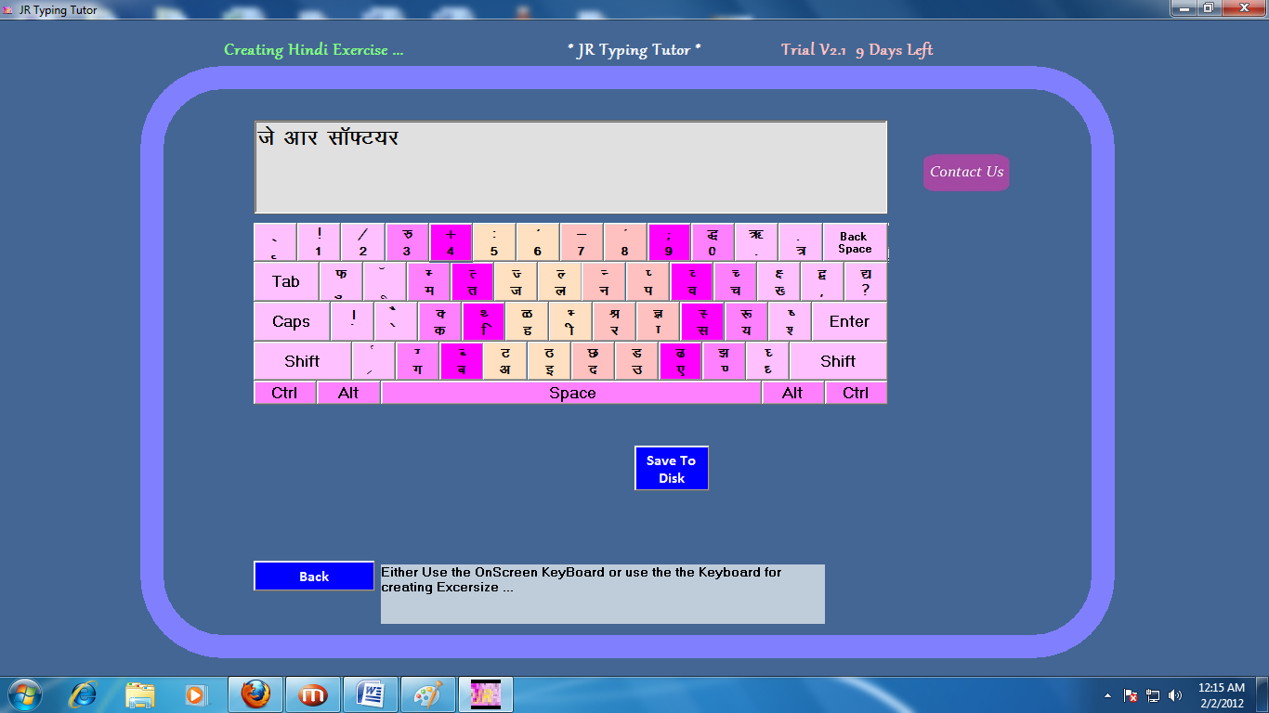Click the त्र key beside Back Space
The width and height of the screenshot is (1269, 713).
pyautogui.click(x=800, y=242)
